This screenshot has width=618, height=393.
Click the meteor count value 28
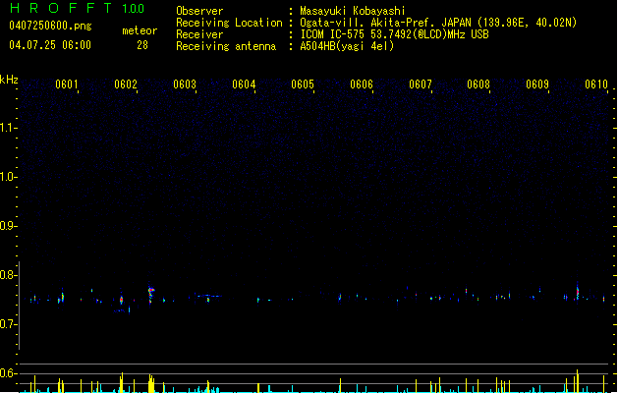(142, 45)
